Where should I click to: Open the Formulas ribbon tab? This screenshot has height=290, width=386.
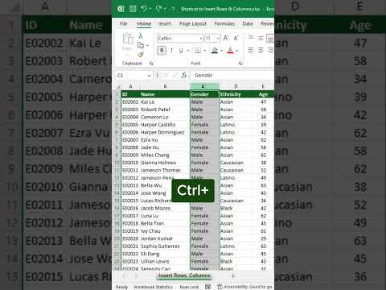tap(224, 23)
